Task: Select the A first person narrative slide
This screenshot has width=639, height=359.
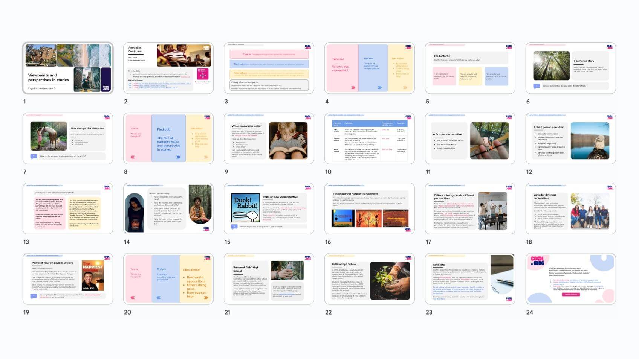Action: pyautogui.click(x=470, y=138)
